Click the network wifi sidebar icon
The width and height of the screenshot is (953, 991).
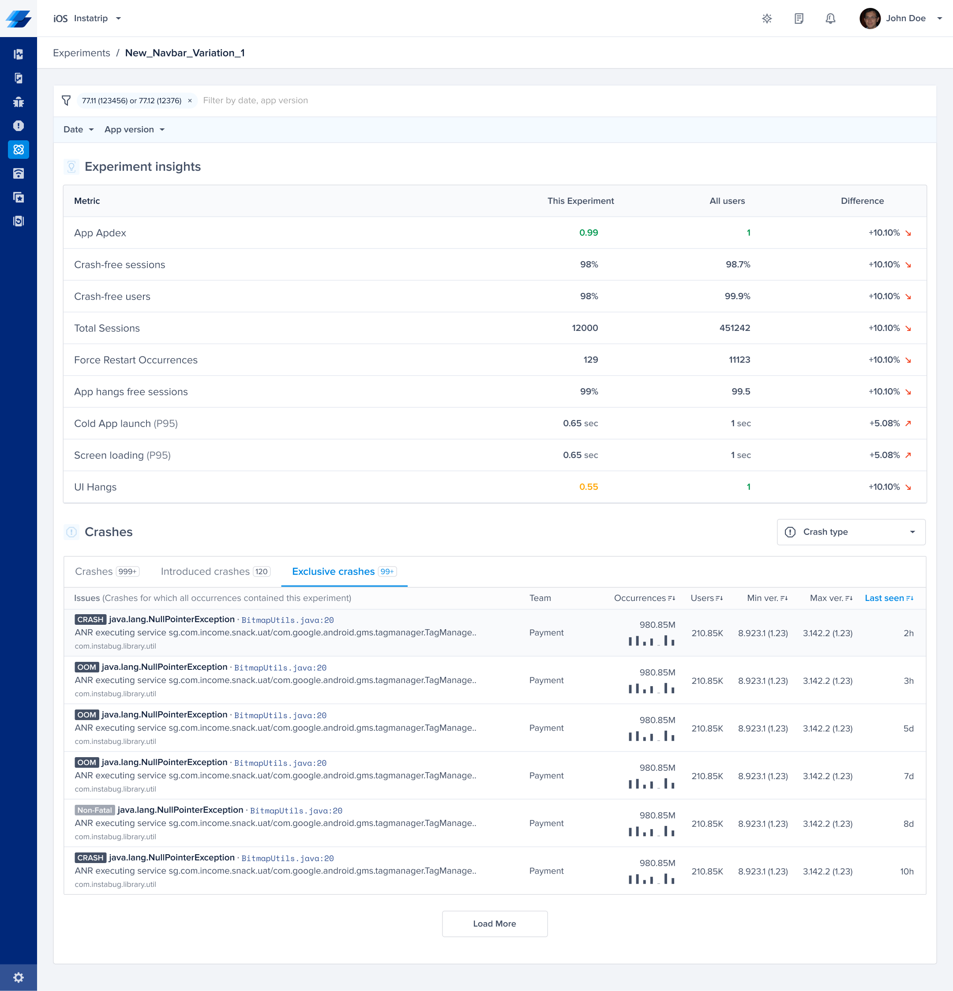pos(18,173)
